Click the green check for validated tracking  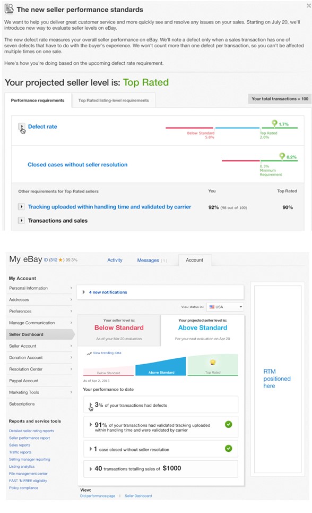pos(228,424)
